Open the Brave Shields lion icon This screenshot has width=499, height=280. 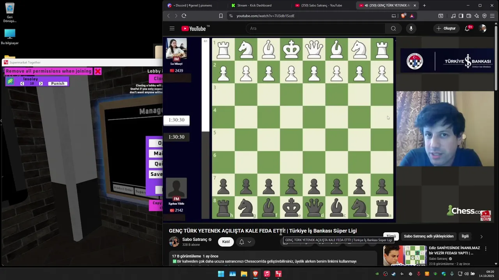pyautogui.click(x=403, y=16)
